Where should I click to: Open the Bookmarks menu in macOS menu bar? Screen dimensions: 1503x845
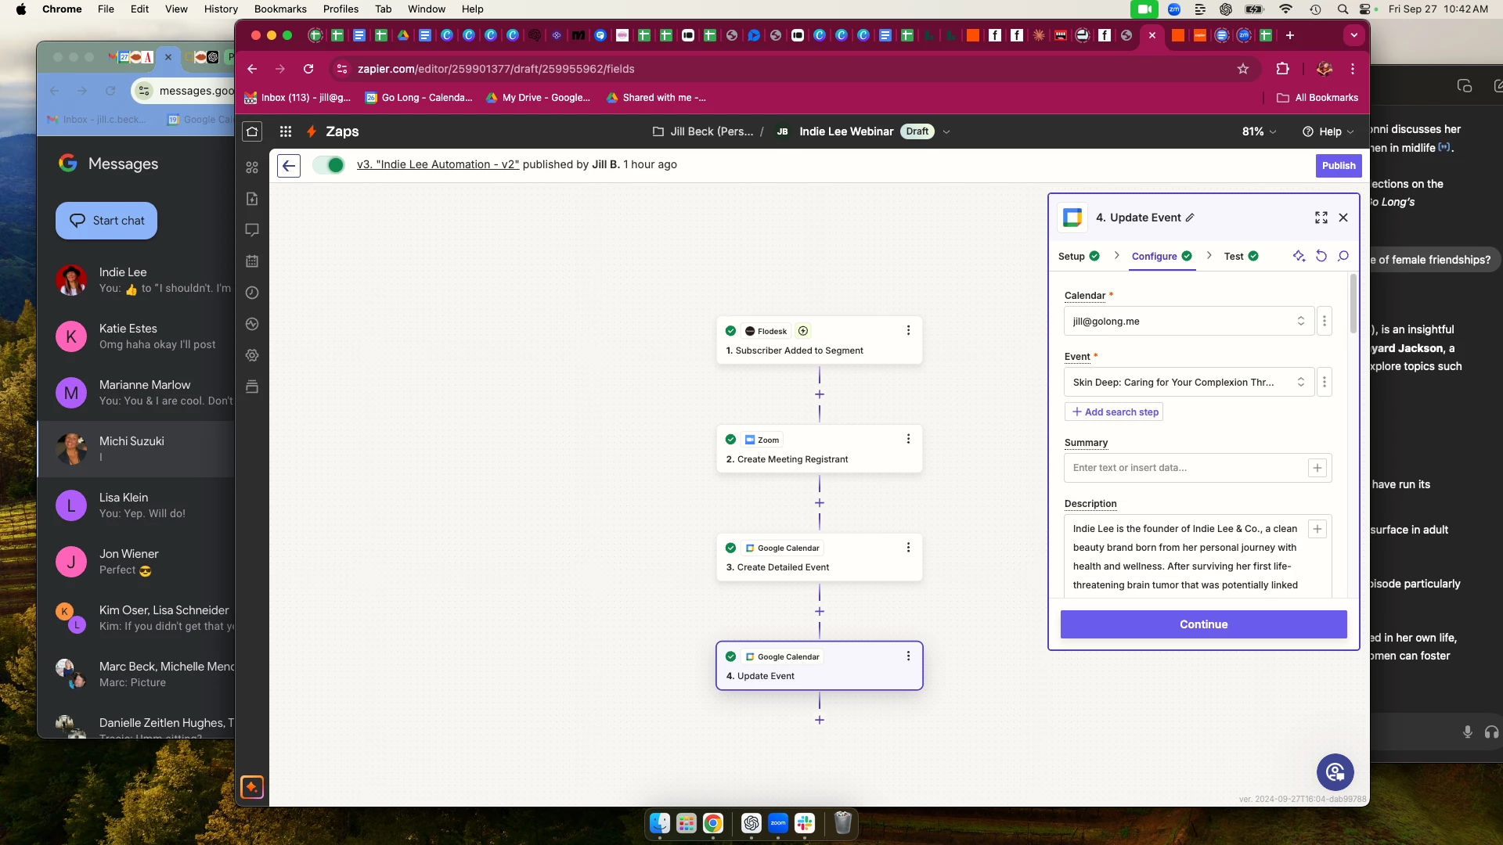pyautogui.click(x=280, y=9)
